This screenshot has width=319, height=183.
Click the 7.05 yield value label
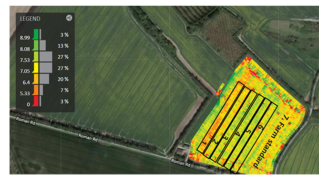(x=25, y=71)
